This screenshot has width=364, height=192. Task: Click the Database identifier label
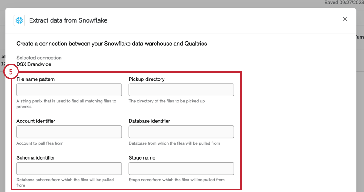coord(149,121)
